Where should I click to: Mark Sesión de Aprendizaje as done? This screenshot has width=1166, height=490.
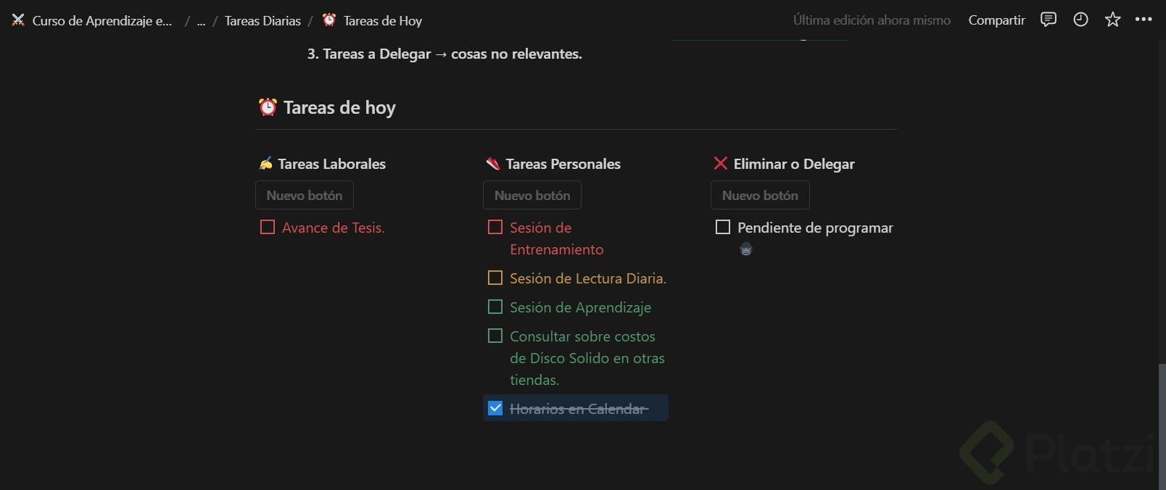[495, 307]
